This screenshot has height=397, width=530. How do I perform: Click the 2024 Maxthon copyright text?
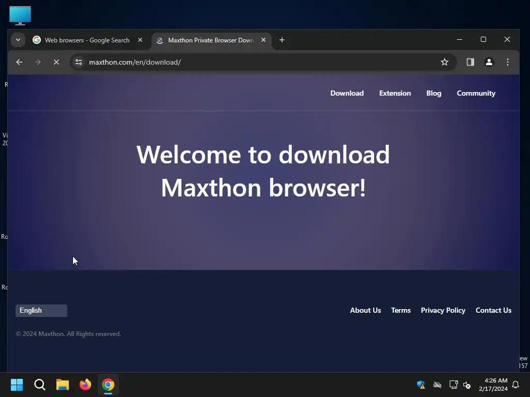68,334
